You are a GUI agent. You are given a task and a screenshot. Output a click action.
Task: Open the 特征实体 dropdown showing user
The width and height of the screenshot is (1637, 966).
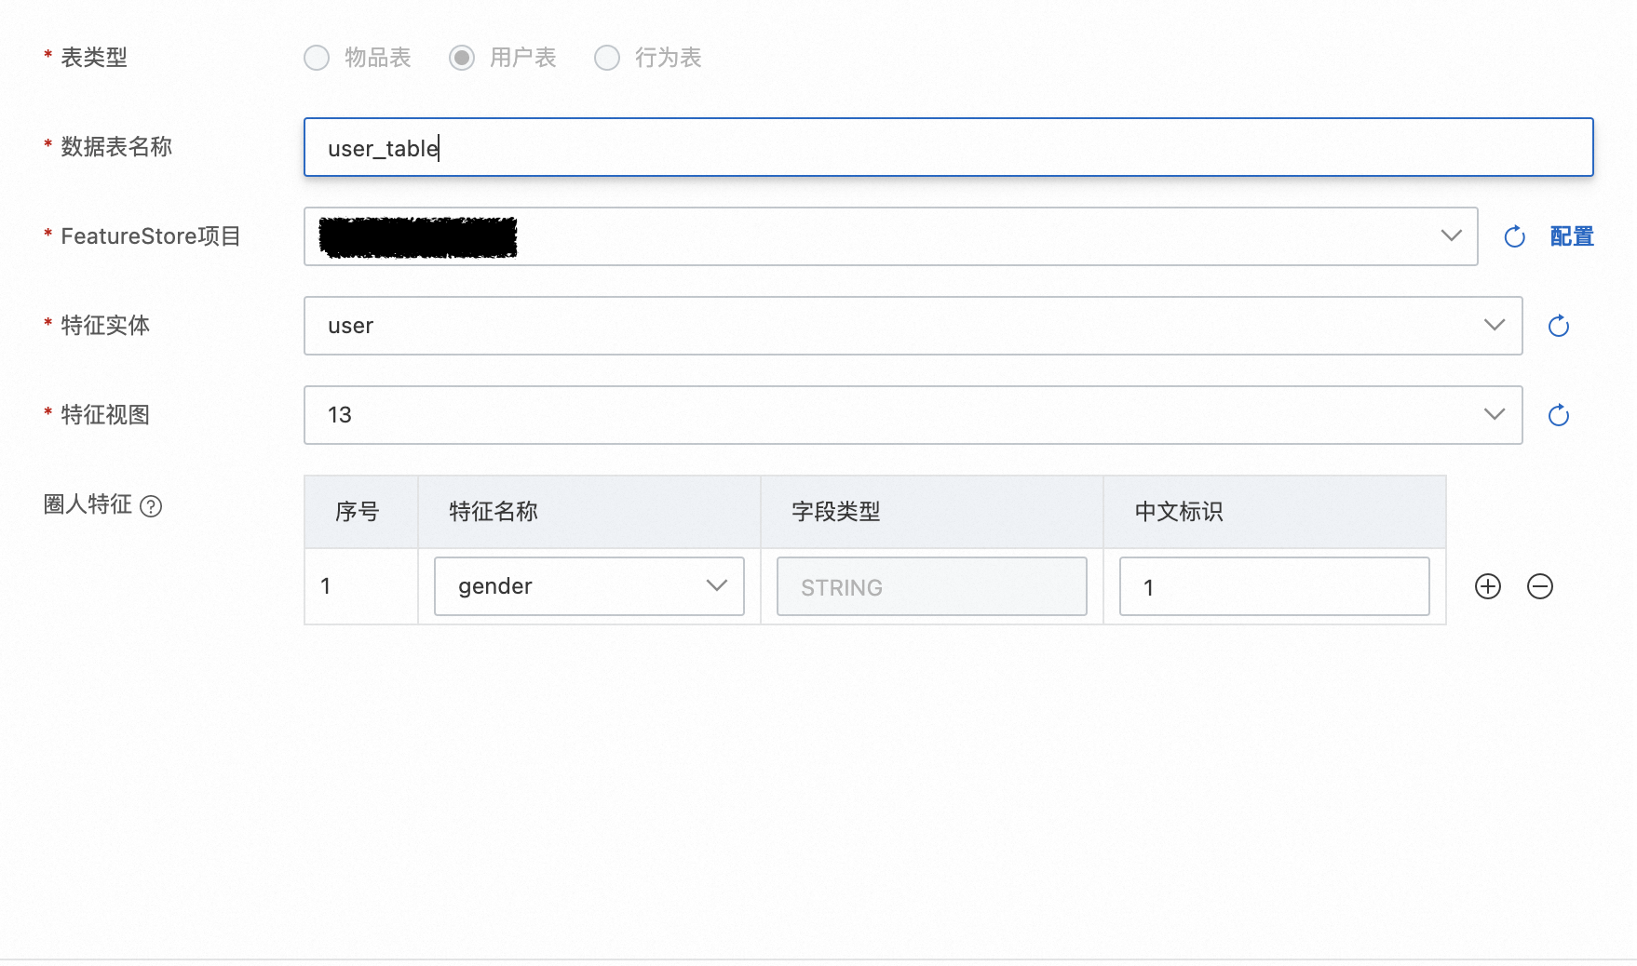[913, 326]
